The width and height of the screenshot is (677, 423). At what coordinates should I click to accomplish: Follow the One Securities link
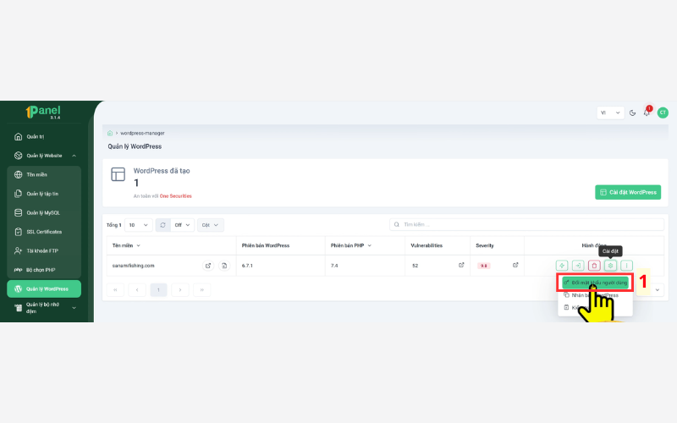click(176, 196)
